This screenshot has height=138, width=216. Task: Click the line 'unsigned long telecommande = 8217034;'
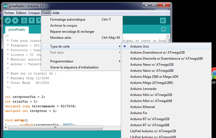(40, 106)
